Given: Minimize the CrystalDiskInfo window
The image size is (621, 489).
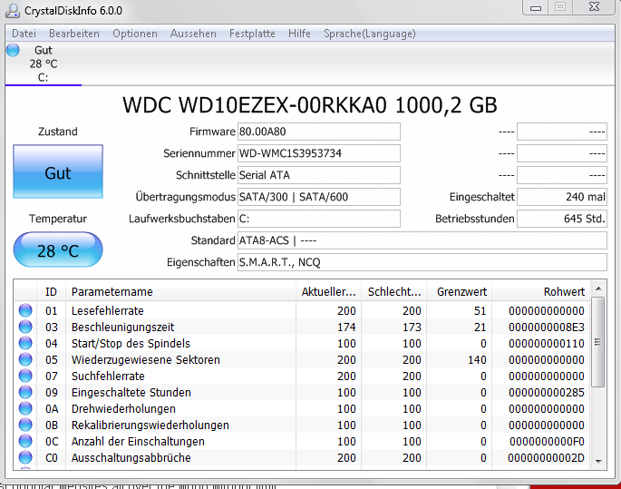Looking at the screenshot, I should [x=536, y=7].
